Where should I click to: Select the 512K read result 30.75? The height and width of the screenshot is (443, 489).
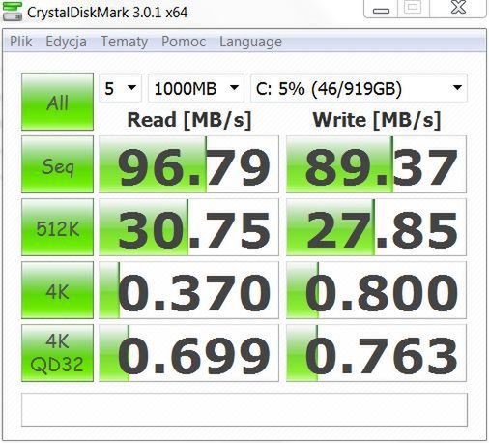tap(188, 227)
